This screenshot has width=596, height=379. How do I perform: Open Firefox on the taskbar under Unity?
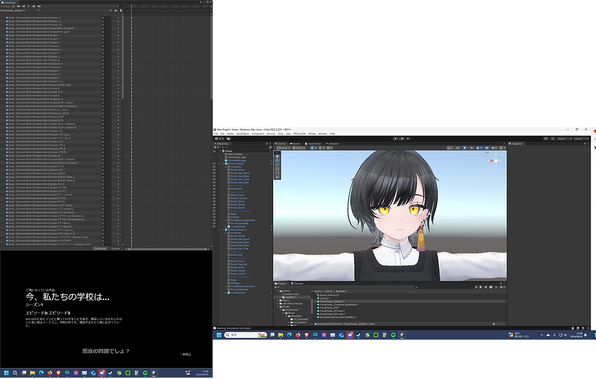pos(298,335)
